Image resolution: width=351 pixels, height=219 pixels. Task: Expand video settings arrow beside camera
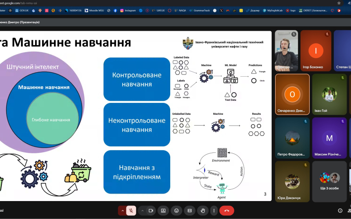click(x=142, y=211)
